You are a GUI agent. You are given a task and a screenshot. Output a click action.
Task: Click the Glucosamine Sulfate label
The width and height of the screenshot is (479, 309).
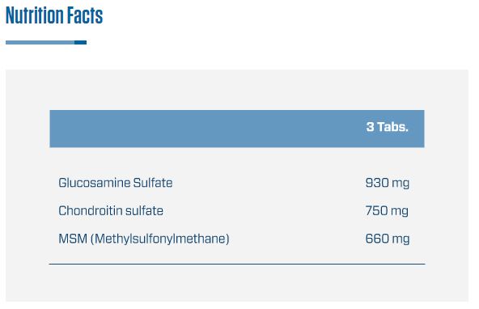[x=116, y=183]
